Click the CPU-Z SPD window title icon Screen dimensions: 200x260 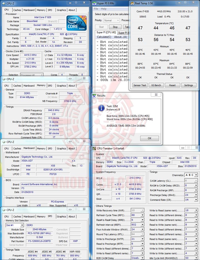click(x=4, y=210)
